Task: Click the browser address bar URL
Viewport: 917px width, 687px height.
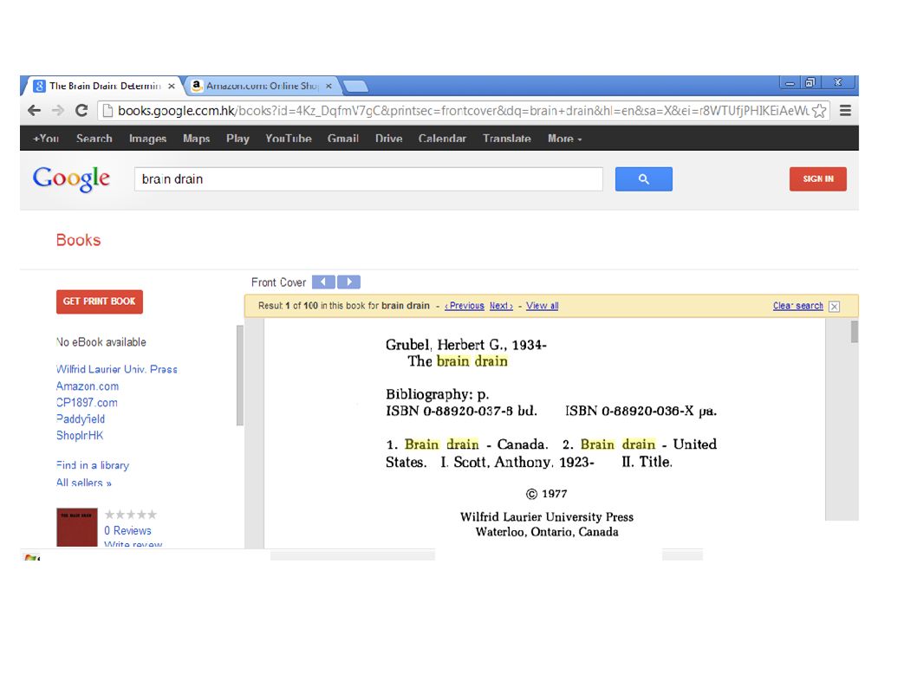Action: coord(463,111)
